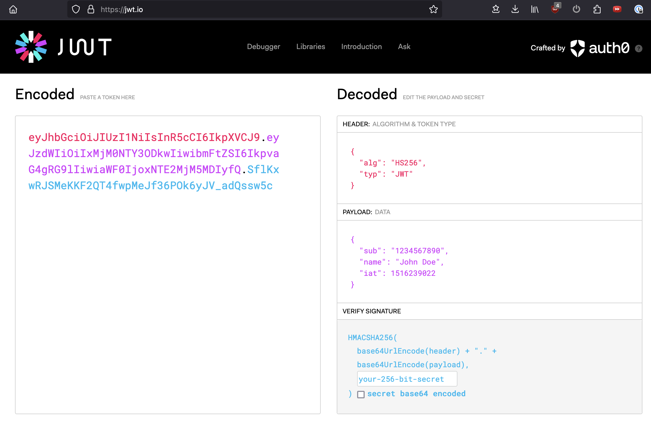Click the red YouTube-style extension icon
Screen dimensions: 651x423
617,9
